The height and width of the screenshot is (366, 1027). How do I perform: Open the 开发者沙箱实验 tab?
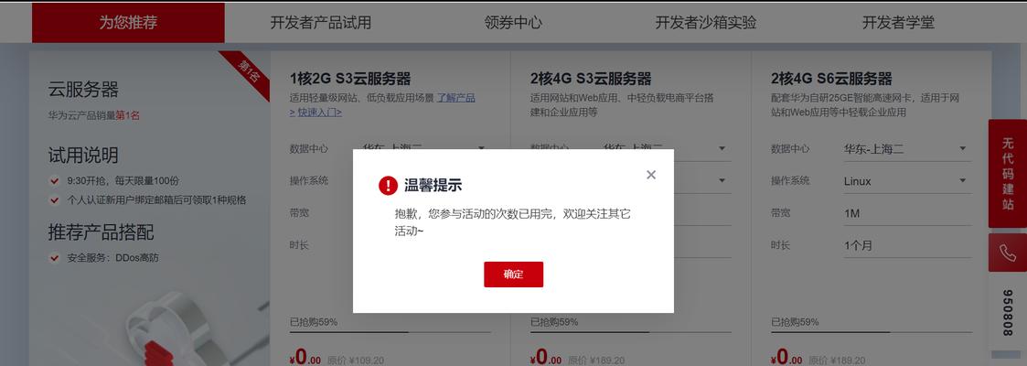706,22
